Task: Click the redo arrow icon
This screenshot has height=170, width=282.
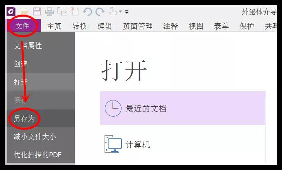Action: tap(100, 11)
